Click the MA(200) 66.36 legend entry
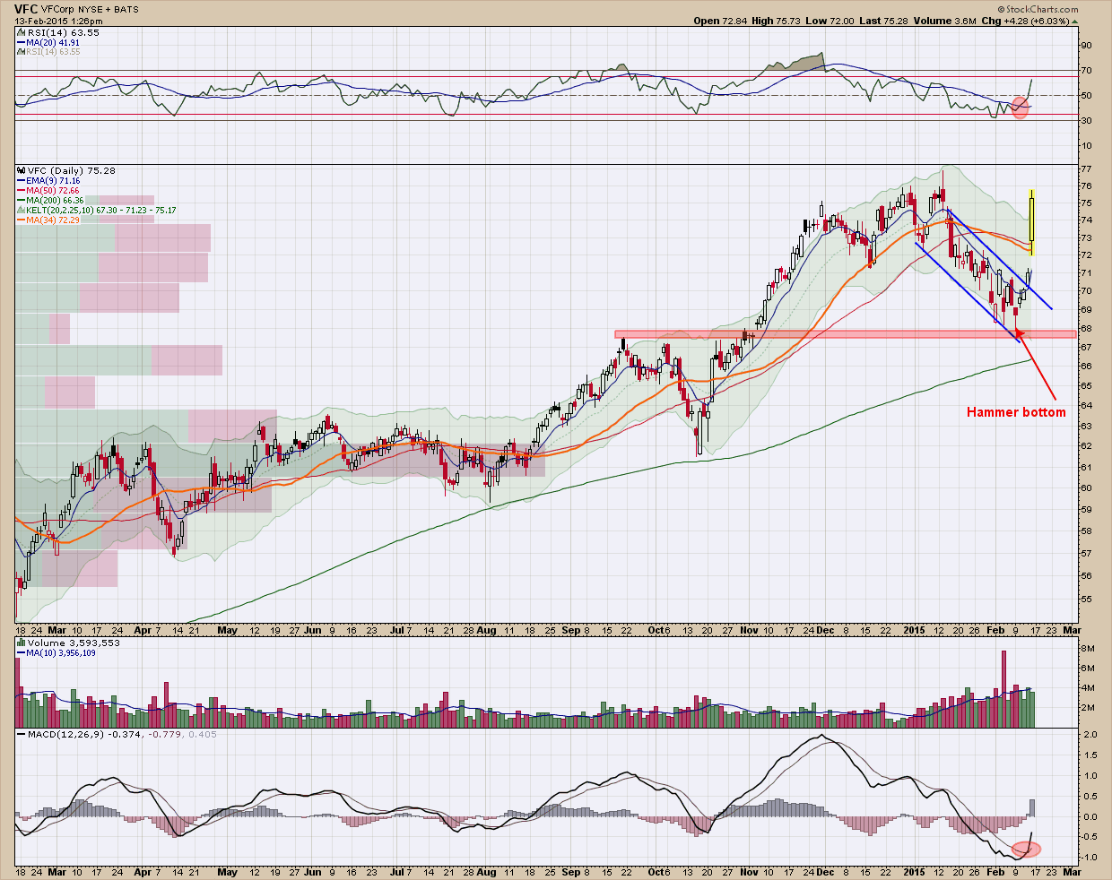Image resolution: width=1112 pixels, height=880 pixels. pos(56,200)
